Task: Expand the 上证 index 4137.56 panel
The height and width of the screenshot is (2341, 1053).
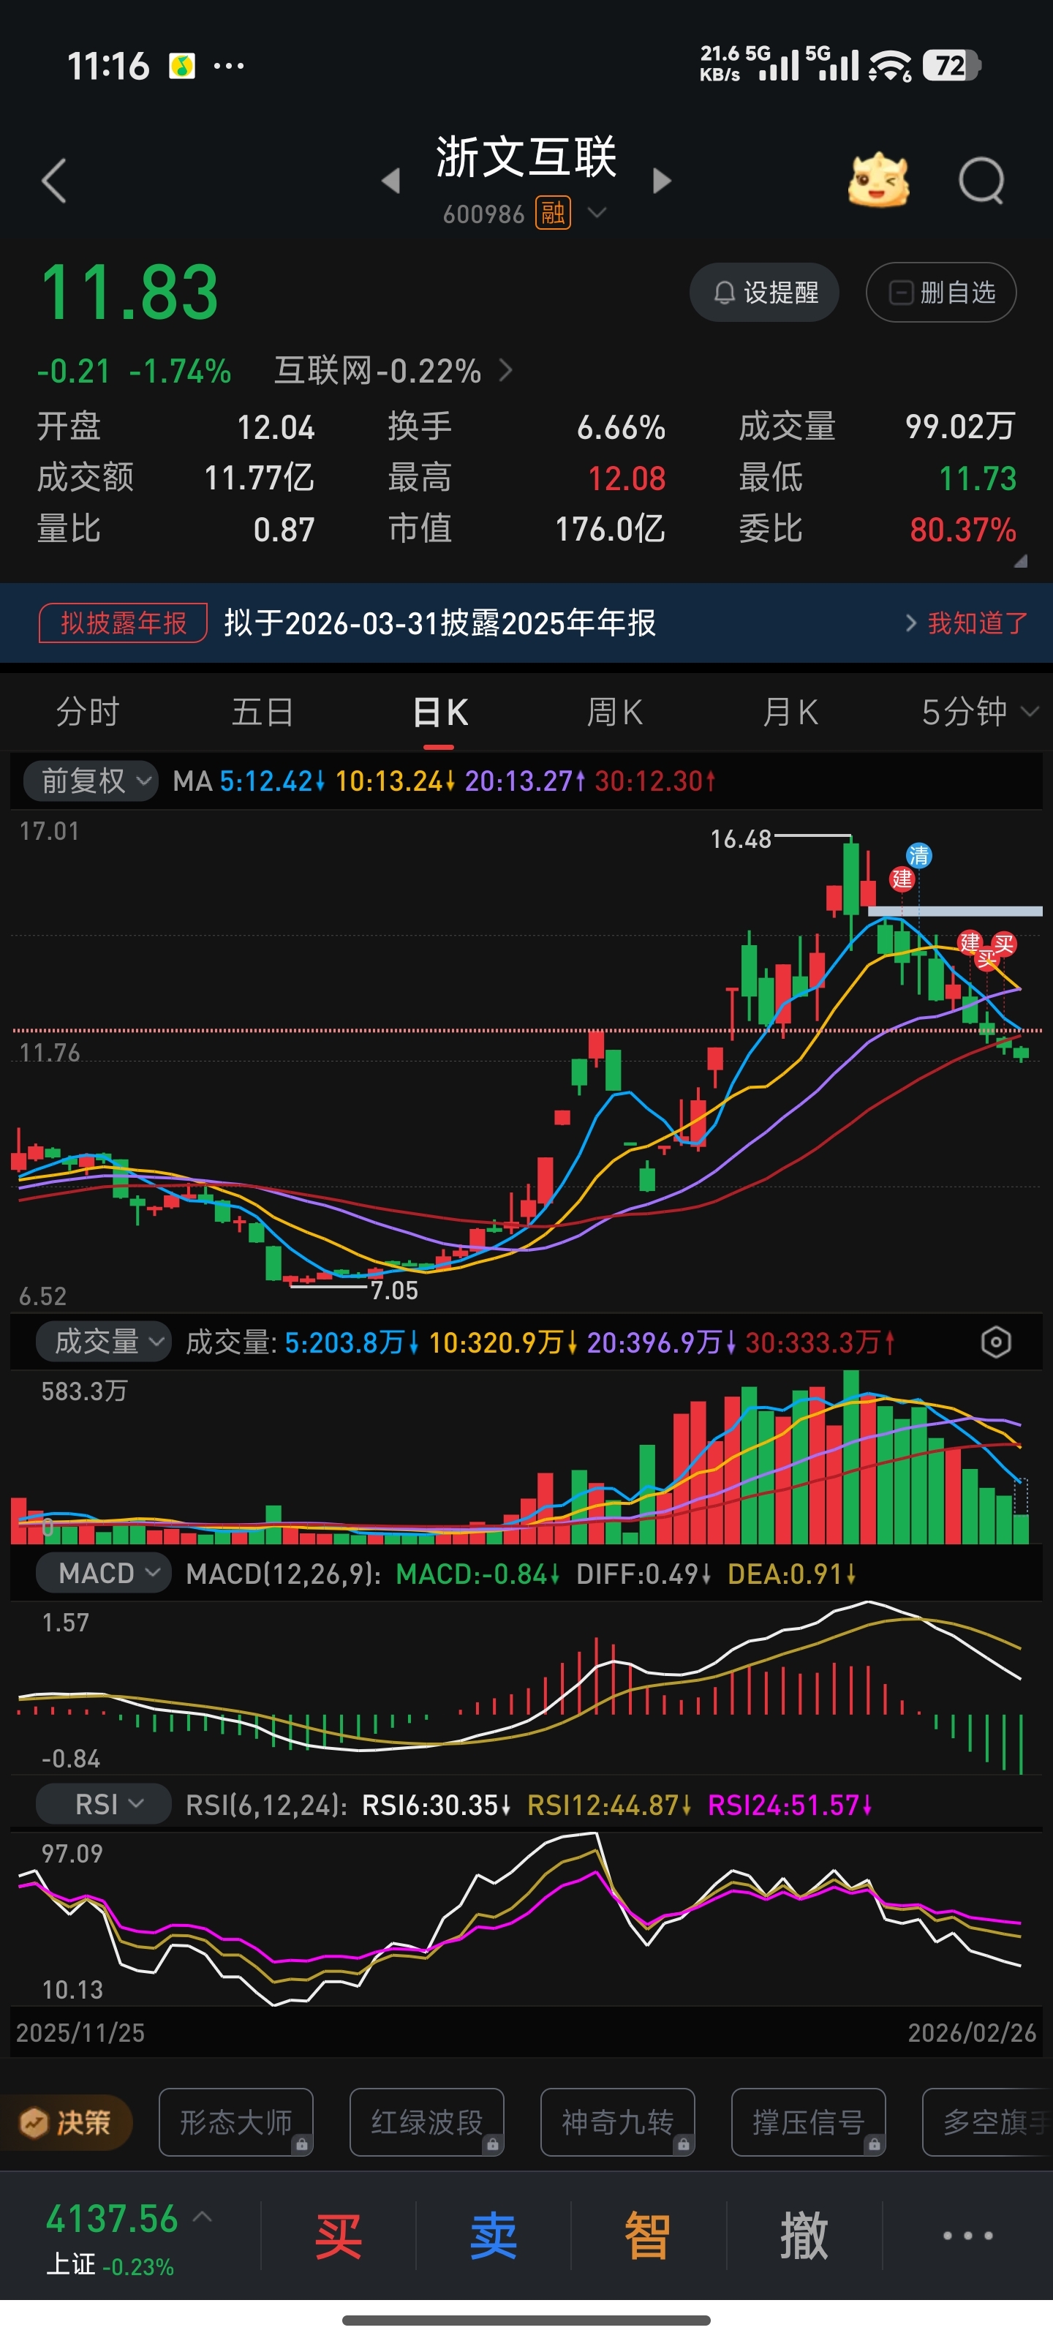Action: (129, 2236)
